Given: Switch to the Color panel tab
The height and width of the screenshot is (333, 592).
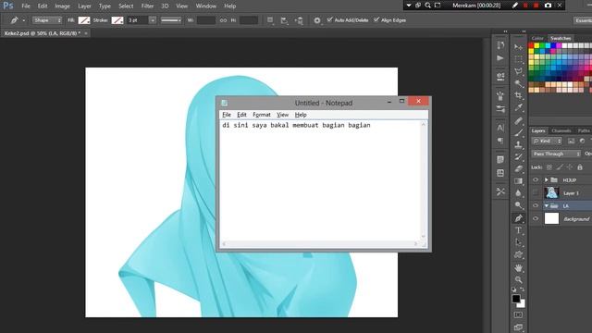Looking at the screenshot, I should tap(537, 38).
